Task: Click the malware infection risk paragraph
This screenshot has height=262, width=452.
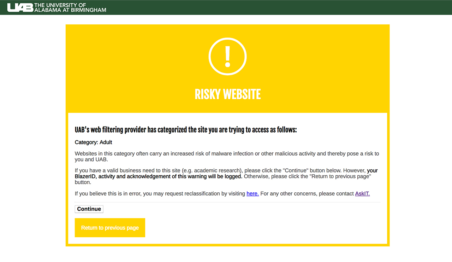Action: [226, 153]
